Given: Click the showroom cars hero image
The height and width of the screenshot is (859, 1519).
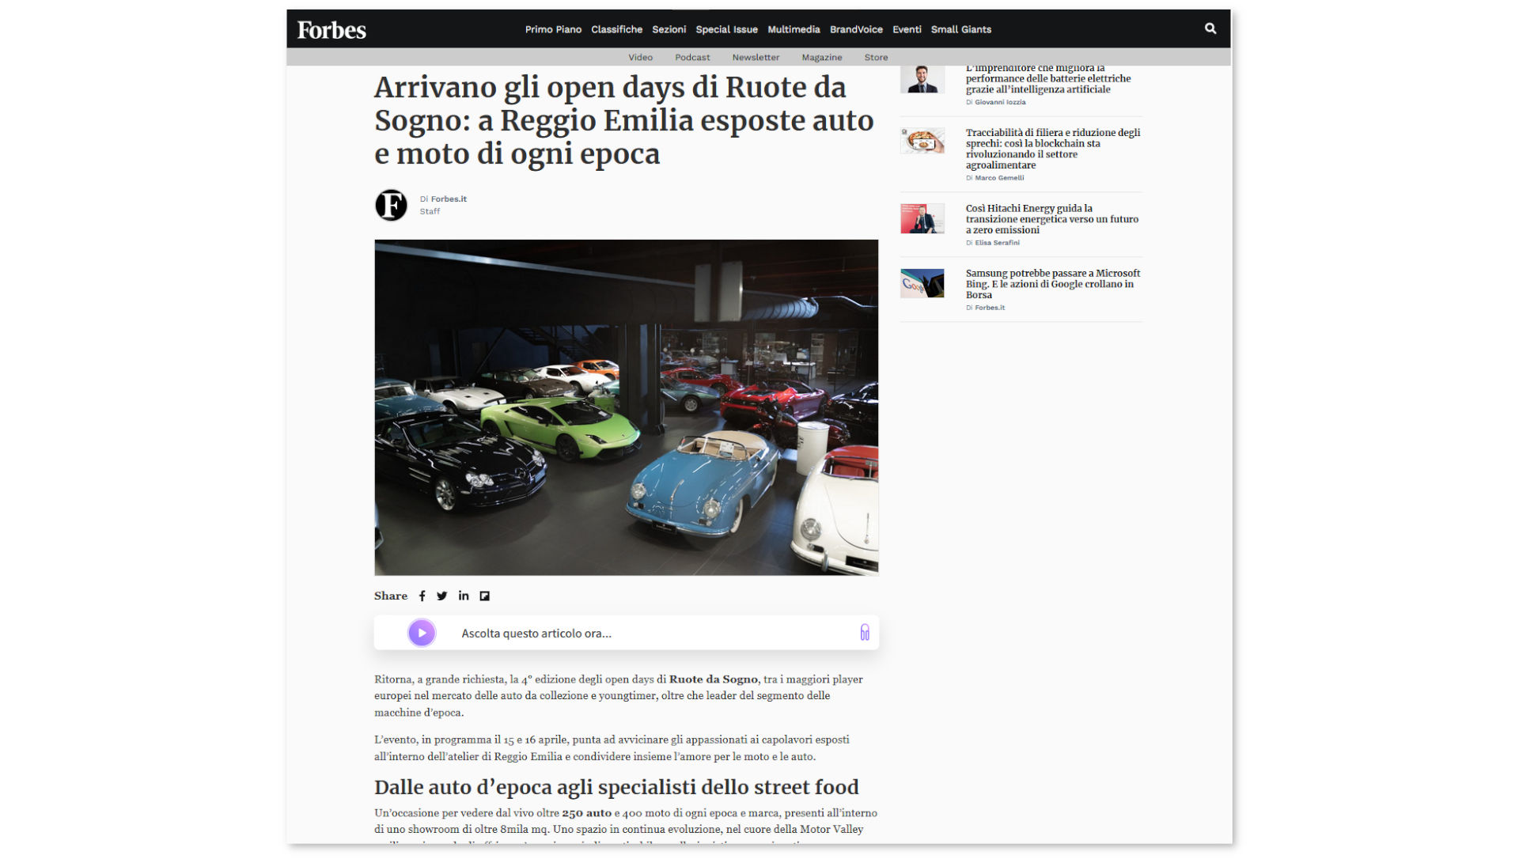Looking at the screenshot, I should pyautogui.click(x=626, y=407).
